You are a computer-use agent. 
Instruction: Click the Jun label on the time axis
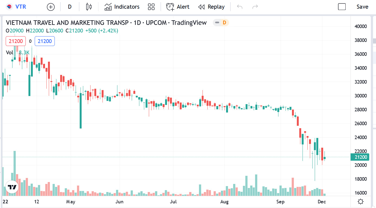pos(119,202)
